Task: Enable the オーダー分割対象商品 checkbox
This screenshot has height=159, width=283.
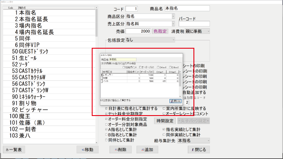Action: pos(107,124)
